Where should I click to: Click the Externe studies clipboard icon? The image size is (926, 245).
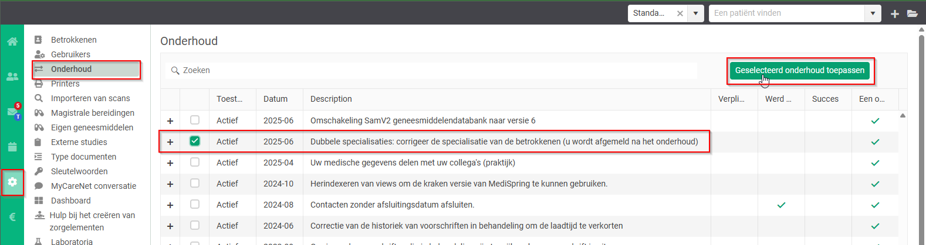pos(38,142)
